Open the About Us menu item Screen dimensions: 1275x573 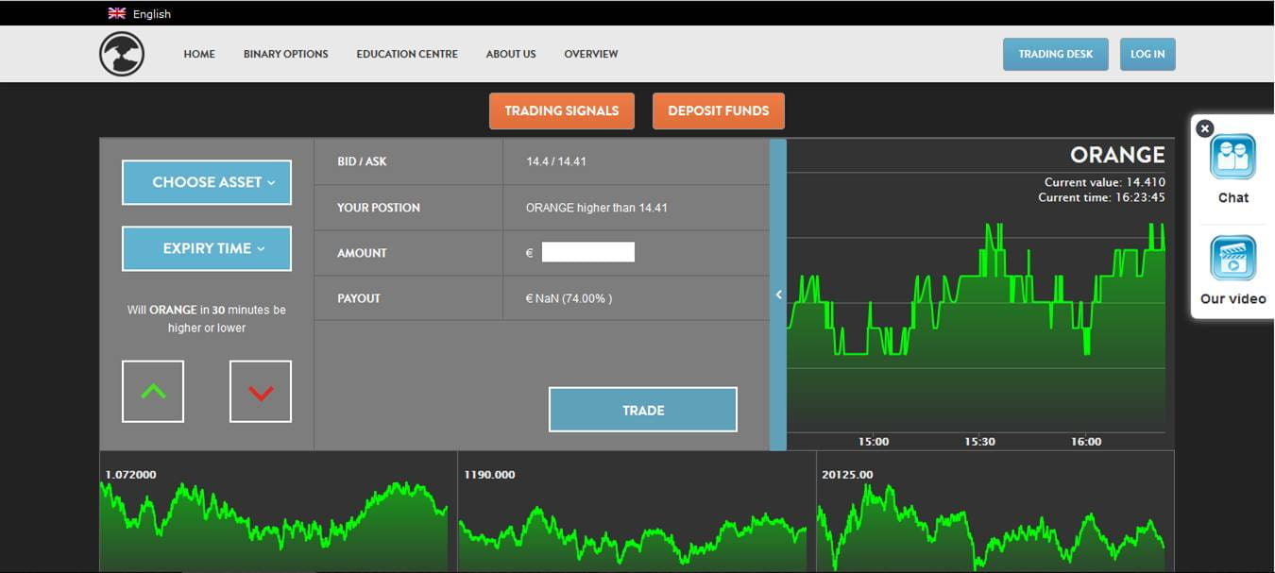(511, 54)
